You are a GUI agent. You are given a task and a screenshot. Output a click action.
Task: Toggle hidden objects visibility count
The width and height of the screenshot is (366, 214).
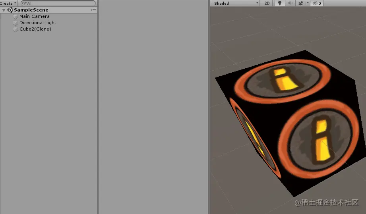[x=317, y=3]
